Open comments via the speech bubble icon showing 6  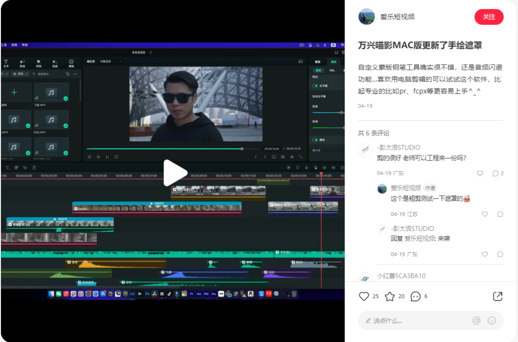[415, 296]
